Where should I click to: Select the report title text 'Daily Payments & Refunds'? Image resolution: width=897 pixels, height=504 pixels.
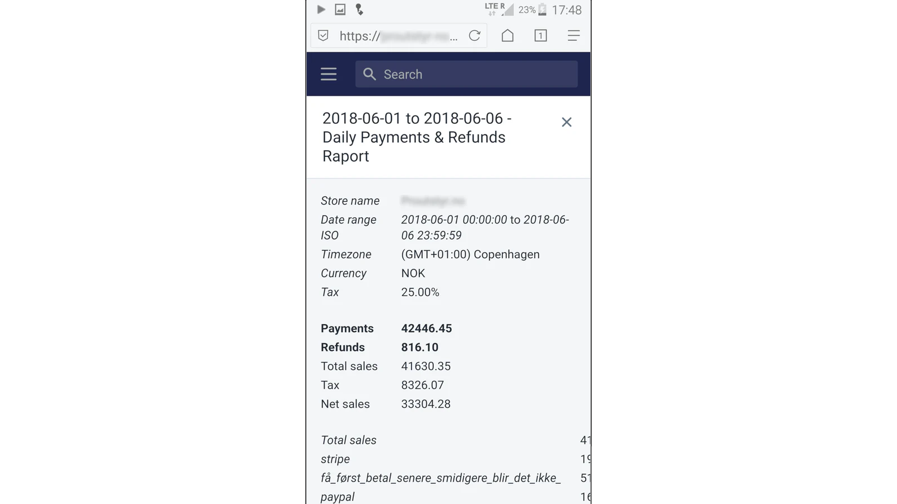click(x=414, y=137)
